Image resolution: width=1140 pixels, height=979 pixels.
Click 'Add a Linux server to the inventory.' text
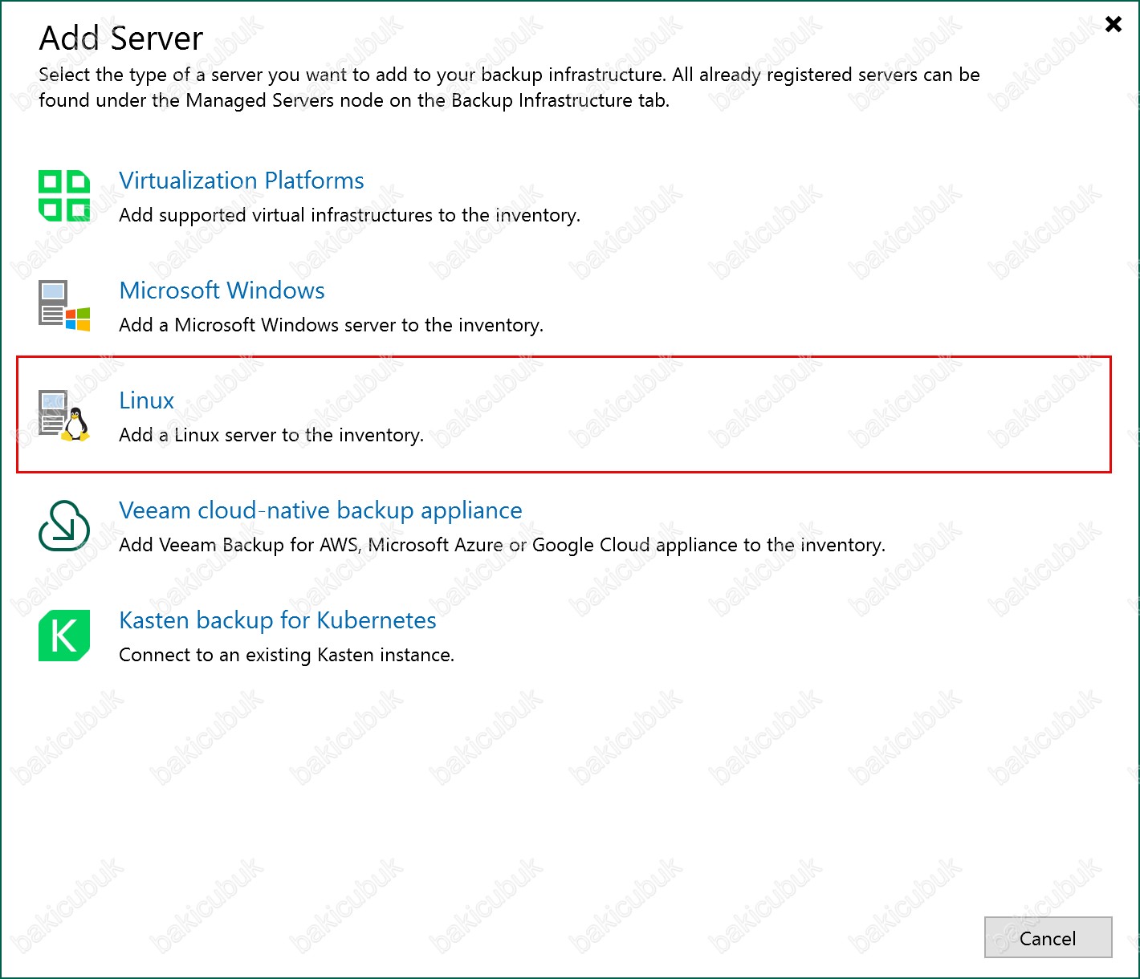[x=271, y=435]
